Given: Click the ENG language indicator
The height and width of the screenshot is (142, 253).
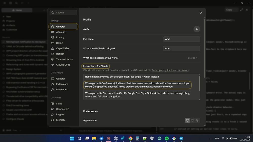Looking at the screenshot, I should click(x=217, y=138).
